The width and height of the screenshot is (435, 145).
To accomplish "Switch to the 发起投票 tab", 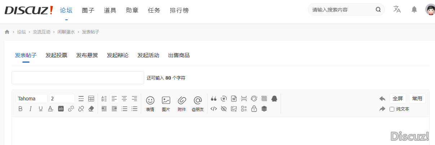I will (x=56, y=55).
